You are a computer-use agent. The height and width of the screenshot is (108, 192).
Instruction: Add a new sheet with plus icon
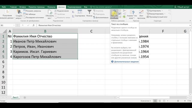[x=25, y=97]
